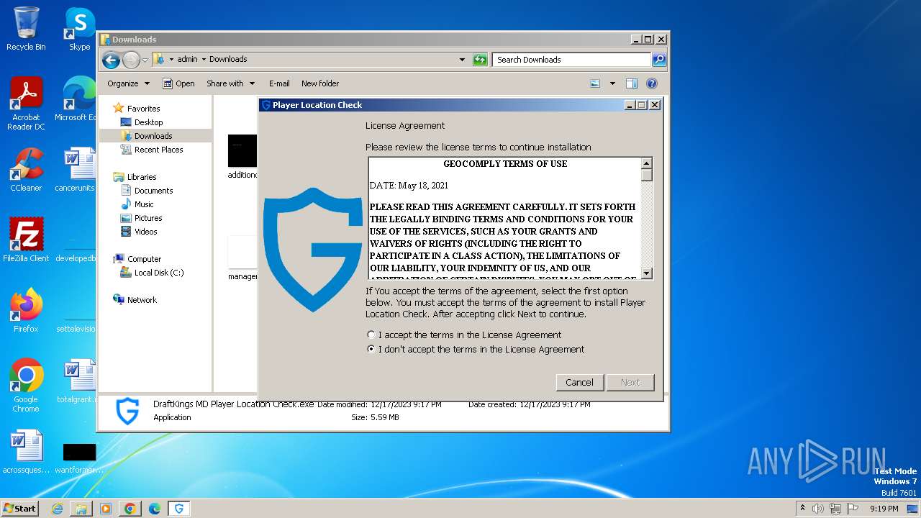Change view icon in explorer toolbar
The height and width of the screenshot is (518, 921).
[x=595, y=83]
